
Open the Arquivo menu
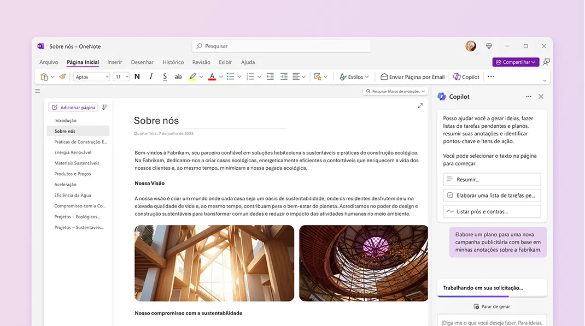click(x=49, y=62)
